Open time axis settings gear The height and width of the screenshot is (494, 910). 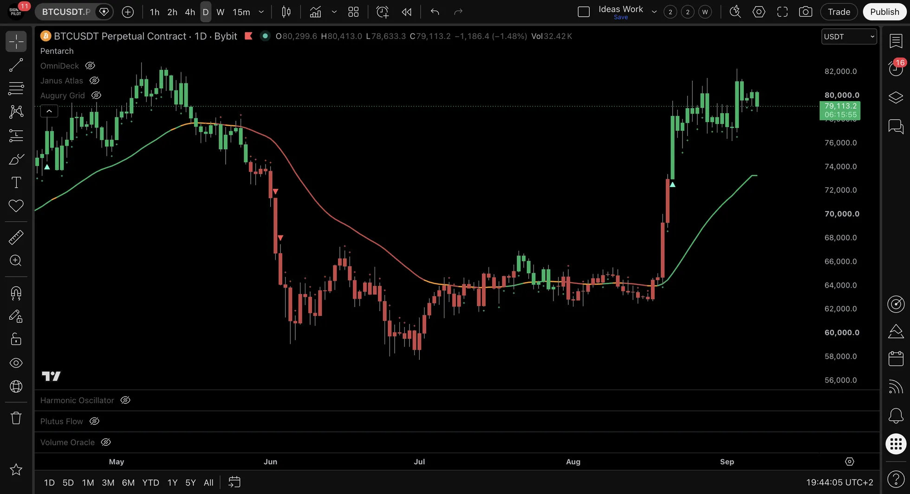[850, 462]
